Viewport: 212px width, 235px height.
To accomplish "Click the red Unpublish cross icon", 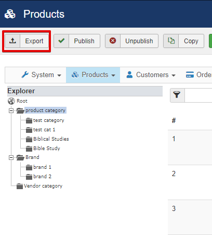I will tap(113, 41).
